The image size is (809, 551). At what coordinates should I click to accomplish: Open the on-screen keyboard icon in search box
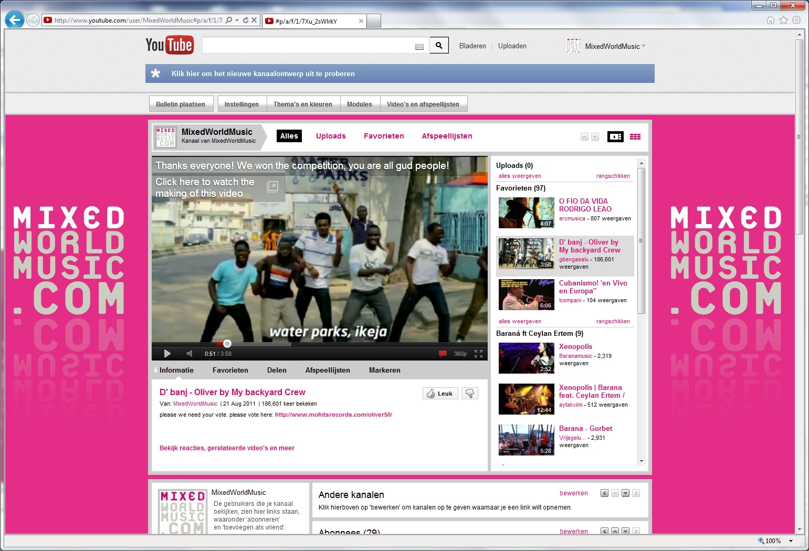coord(419,47)
